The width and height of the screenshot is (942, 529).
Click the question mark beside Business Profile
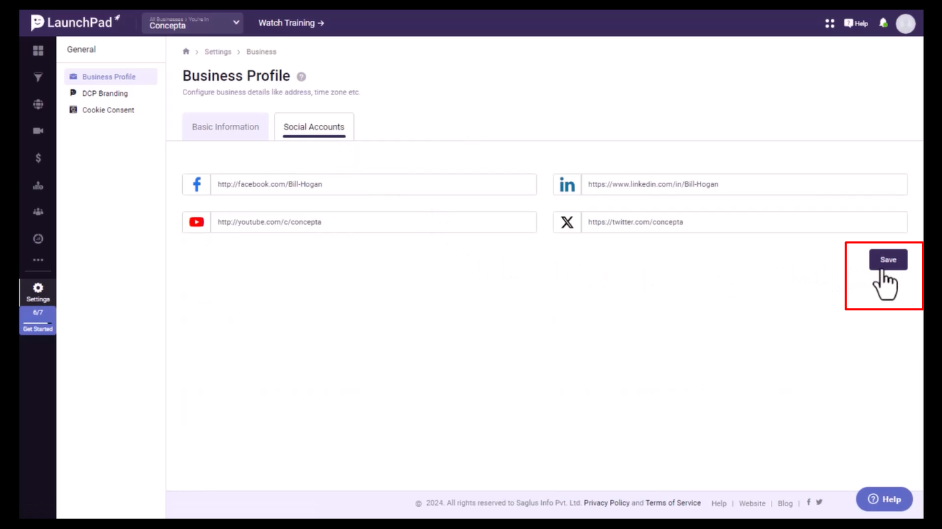pyautogui.click(x=301, y=77)
